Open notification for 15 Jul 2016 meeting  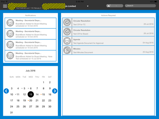30,56
